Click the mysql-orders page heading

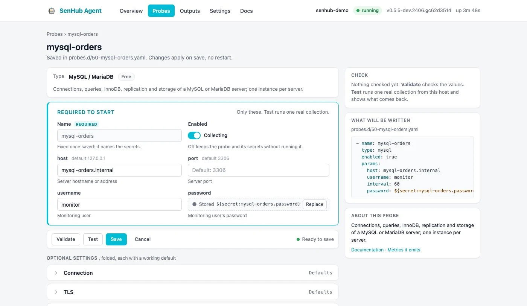tap(74, 47)
